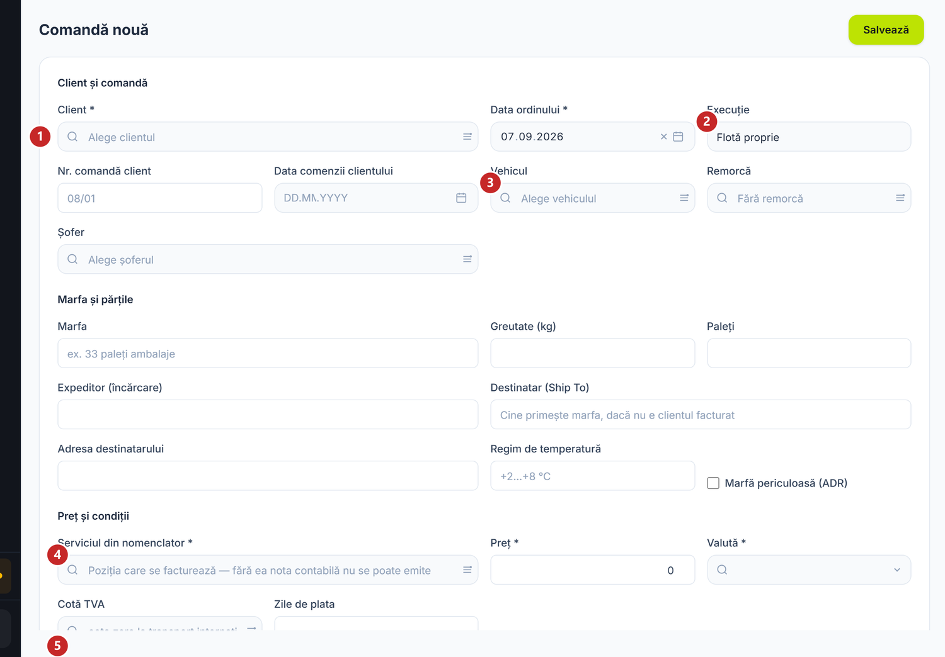Image resolution: width=945 pixels, height=657 pixels.
Task: Click the Paleți input field
Action: tap(809, 353)
